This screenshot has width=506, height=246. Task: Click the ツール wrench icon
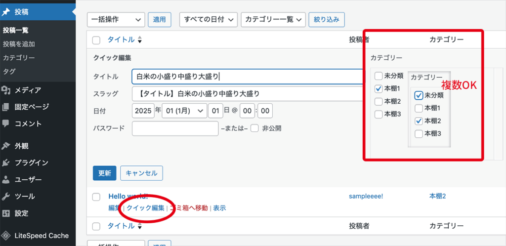(6, 196)
